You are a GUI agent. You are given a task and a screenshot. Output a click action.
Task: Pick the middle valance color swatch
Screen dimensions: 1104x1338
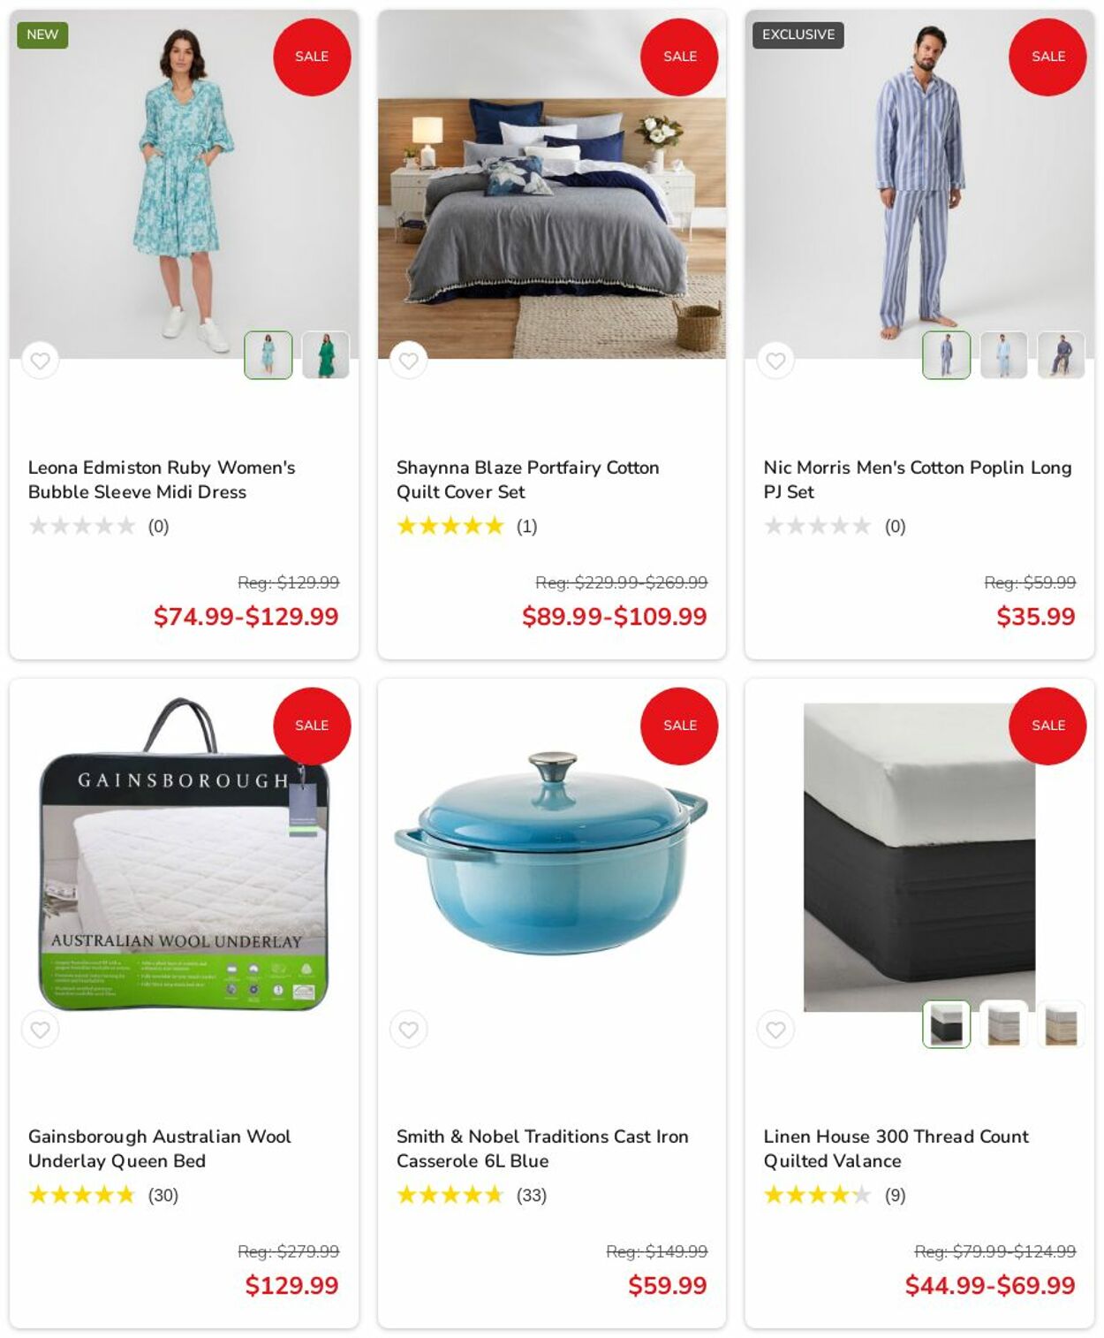click(x=1003, y=1024)
